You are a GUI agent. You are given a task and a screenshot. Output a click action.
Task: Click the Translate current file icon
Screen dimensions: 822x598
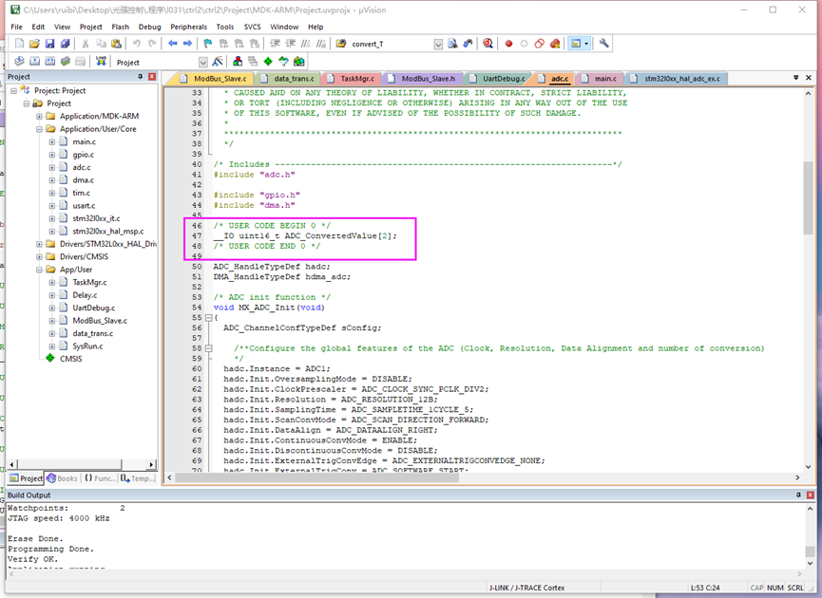(x=19, y=62)
